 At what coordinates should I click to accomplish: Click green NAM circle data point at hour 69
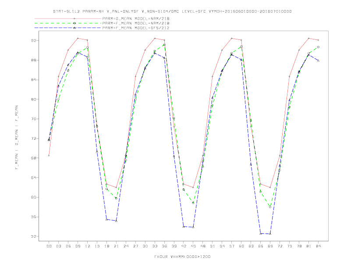[x=270, y=207]
